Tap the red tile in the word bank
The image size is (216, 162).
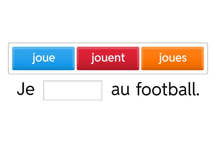[108, 58]
